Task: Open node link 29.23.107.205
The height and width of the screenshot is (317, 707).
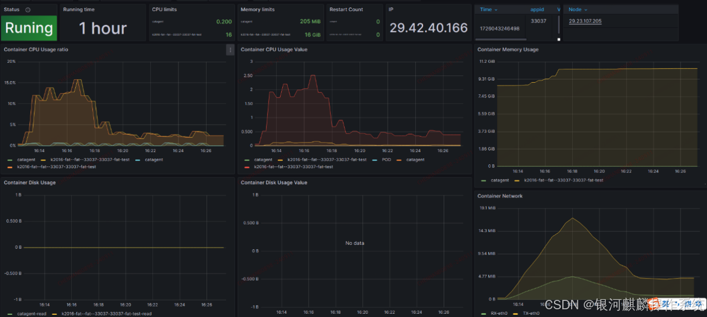Action: tap(585, 22)
